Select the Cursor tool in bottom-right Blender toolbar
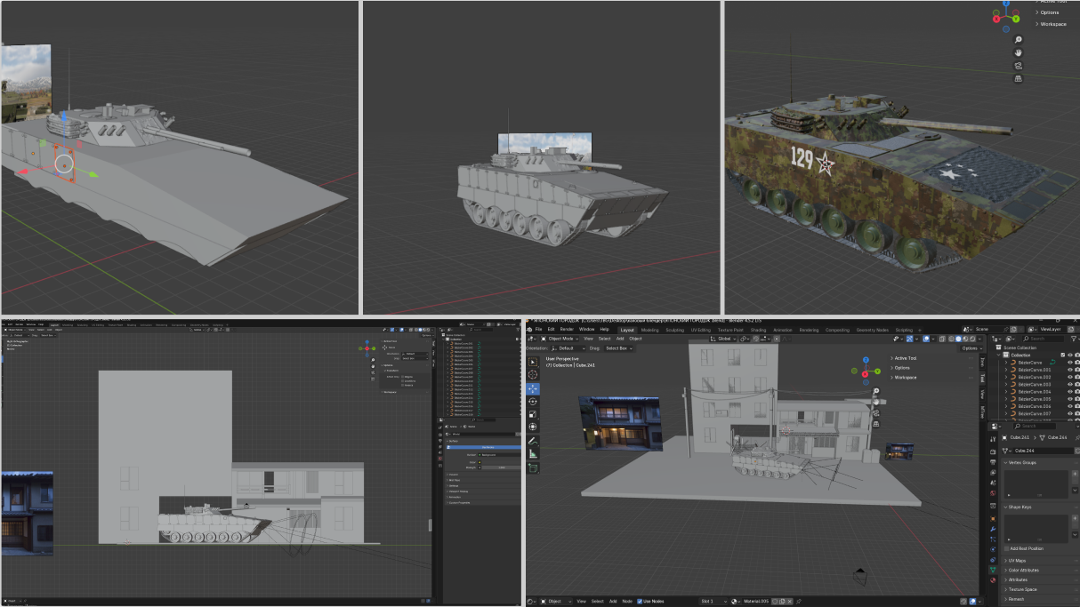This screenshot has height=607, width=1080. click(533, 374)
